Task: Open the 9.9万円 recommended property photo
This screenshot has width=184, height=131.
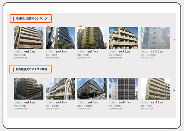Action: (29, 88)
